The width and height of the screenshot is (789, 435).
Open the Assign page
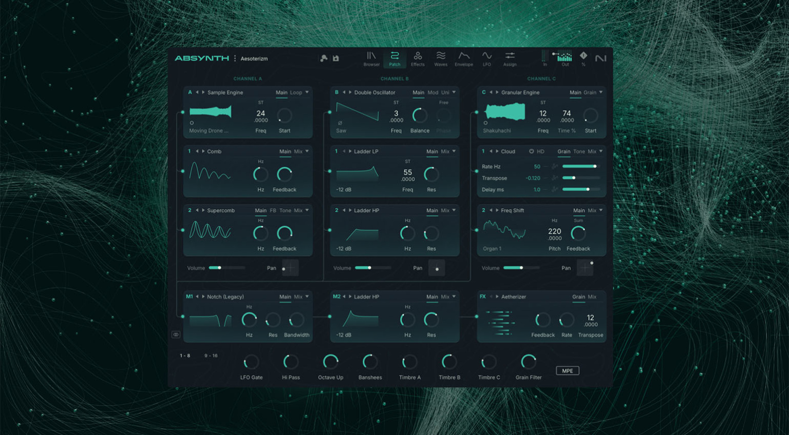tap(510, 57)
